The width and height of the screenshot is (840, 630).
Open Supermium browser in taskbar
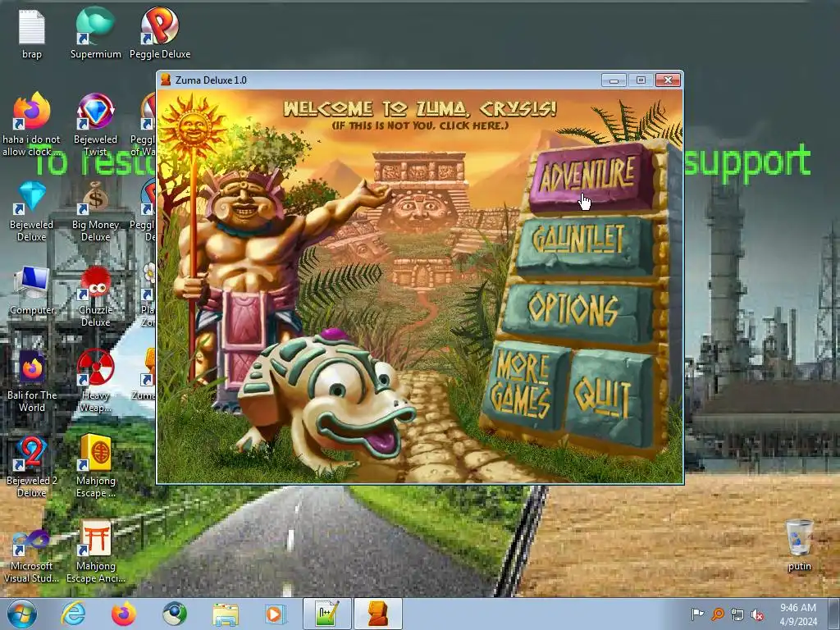click(175, 614)
